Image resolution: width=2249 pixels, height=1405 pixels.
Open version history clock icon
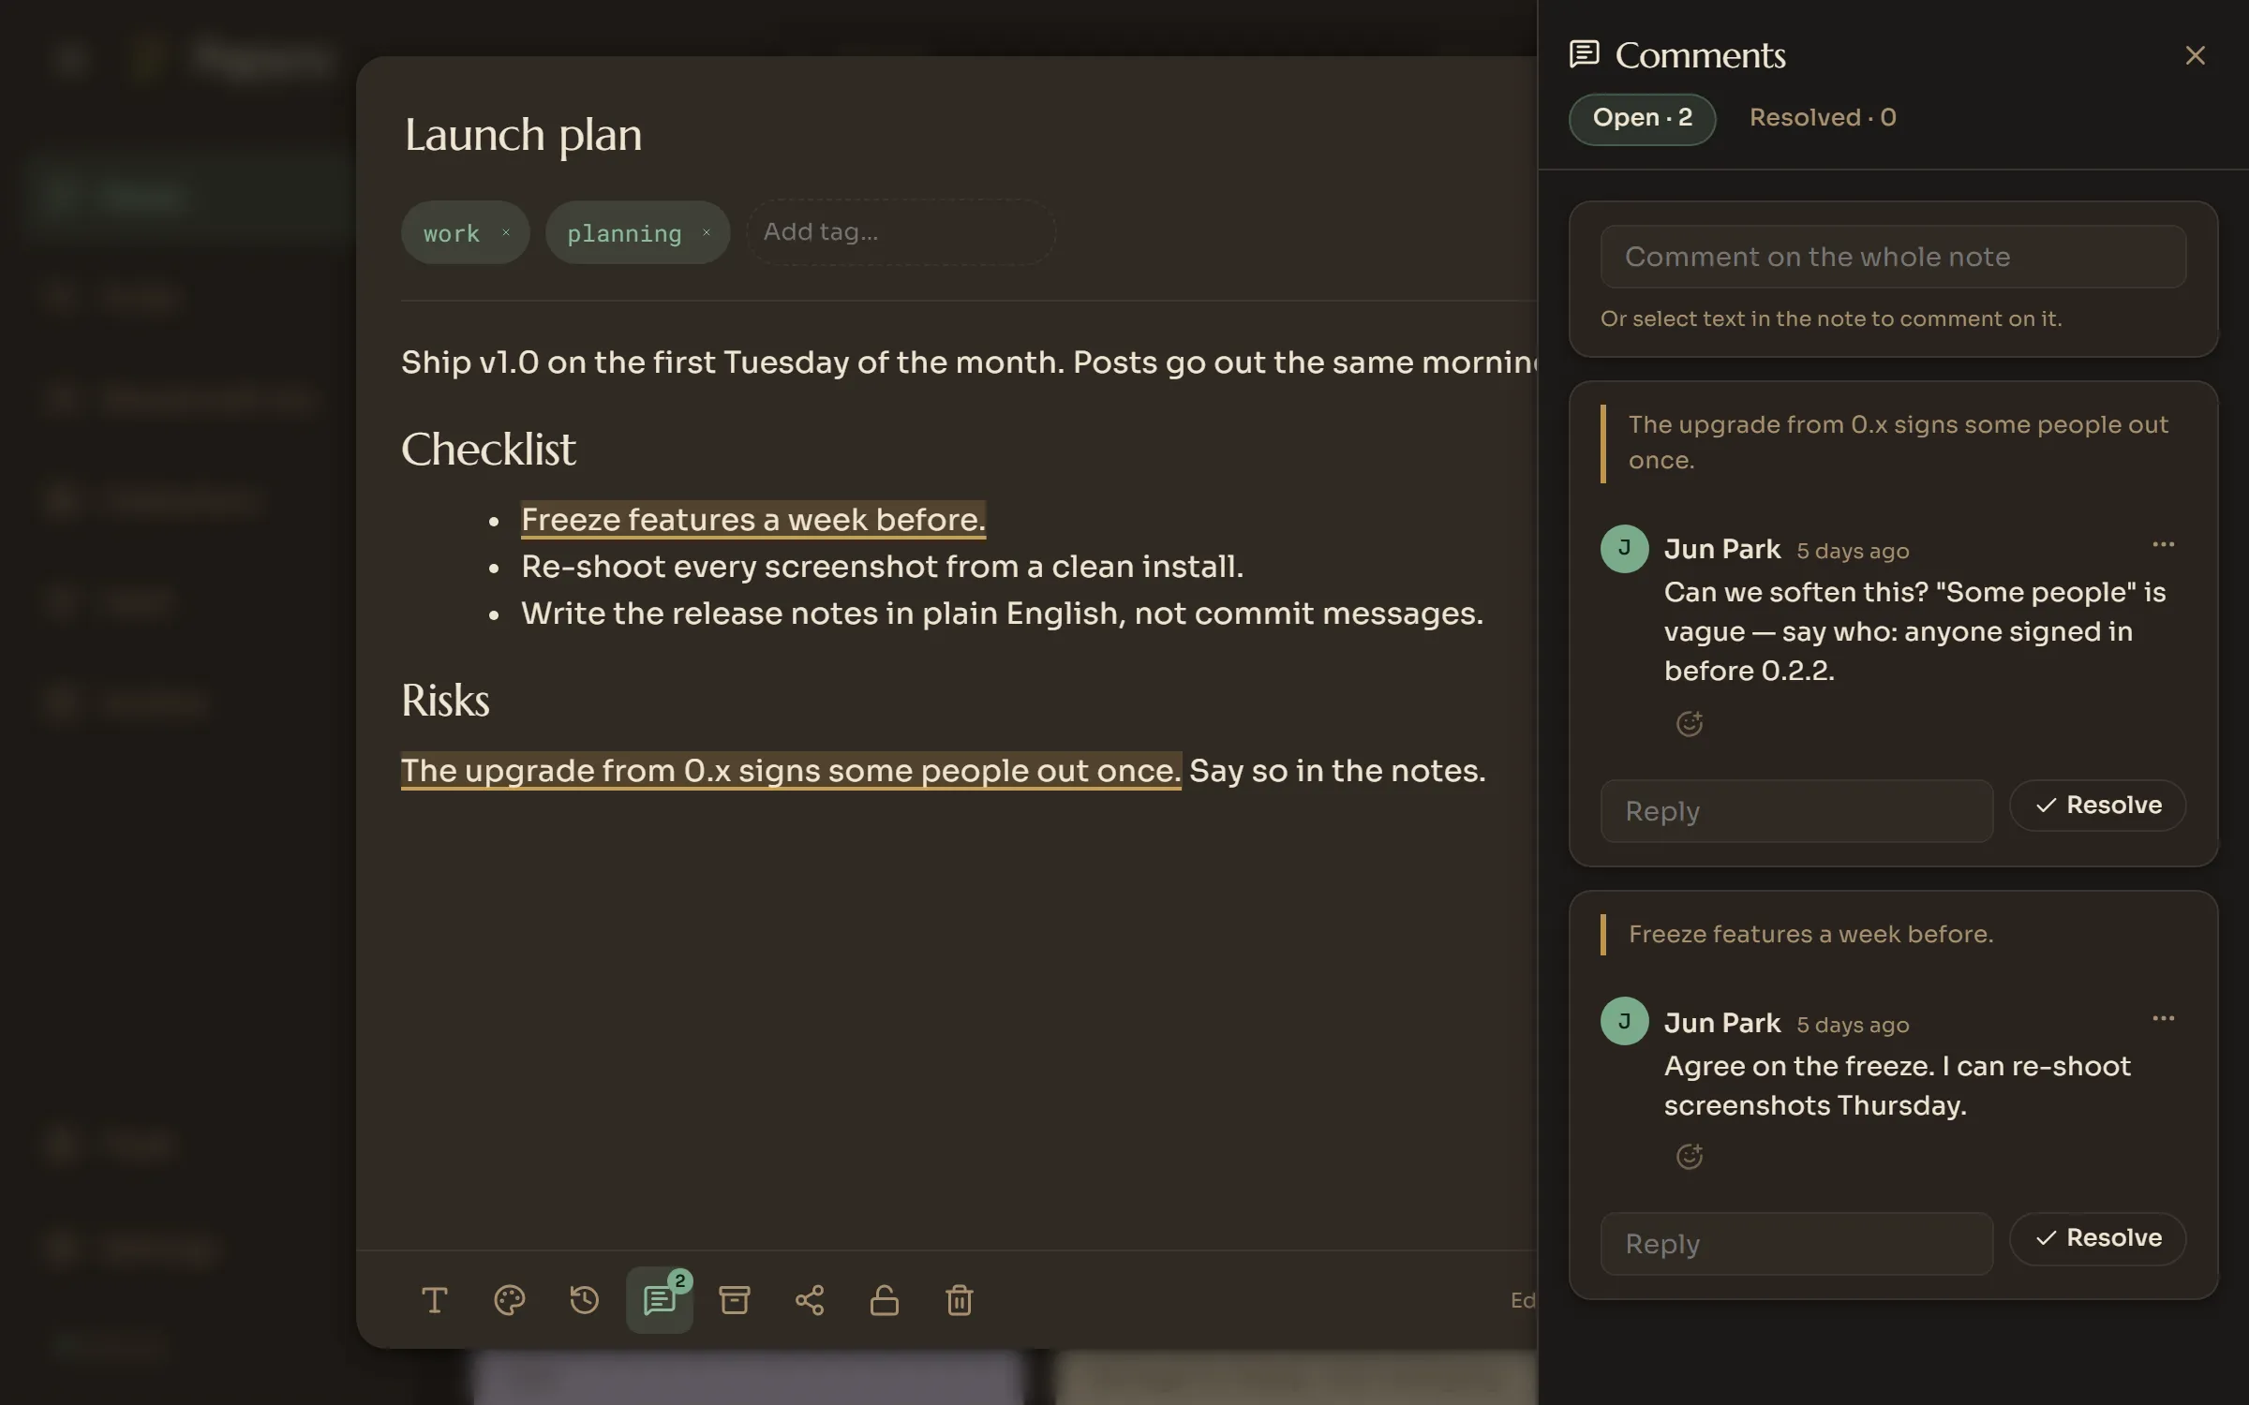(x=584, y=1299)
